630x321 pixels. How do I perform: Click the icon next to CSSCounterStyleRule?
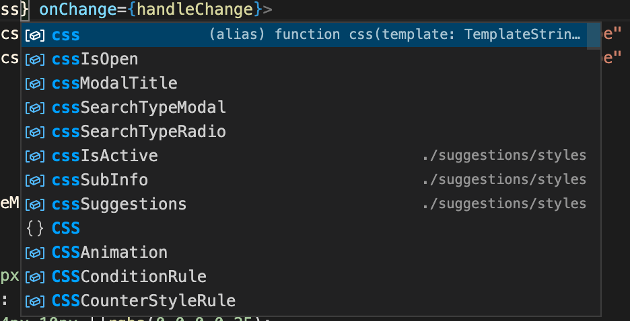pyautogui.click(x=34, y=300)
